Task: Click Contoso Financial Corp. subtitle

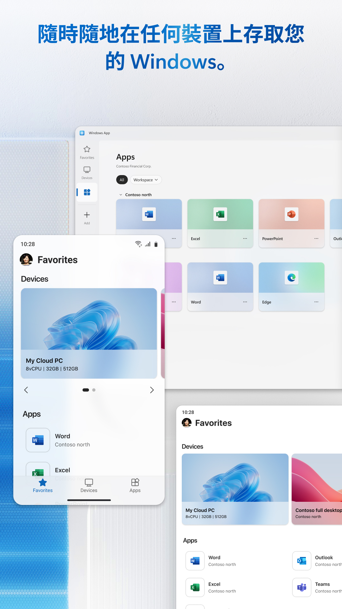Action: tap(134, 166)
